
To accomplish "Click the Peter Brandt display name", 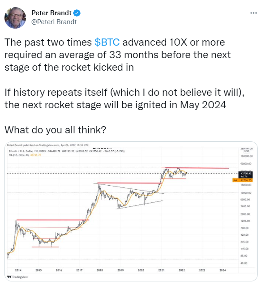I will coord(51,13).
